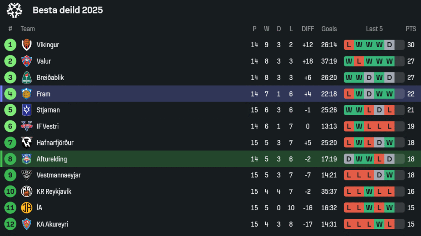The height and width of the screenshot is (236, 421).
Task: Select the Fram club crest
Action: [27, 94]
